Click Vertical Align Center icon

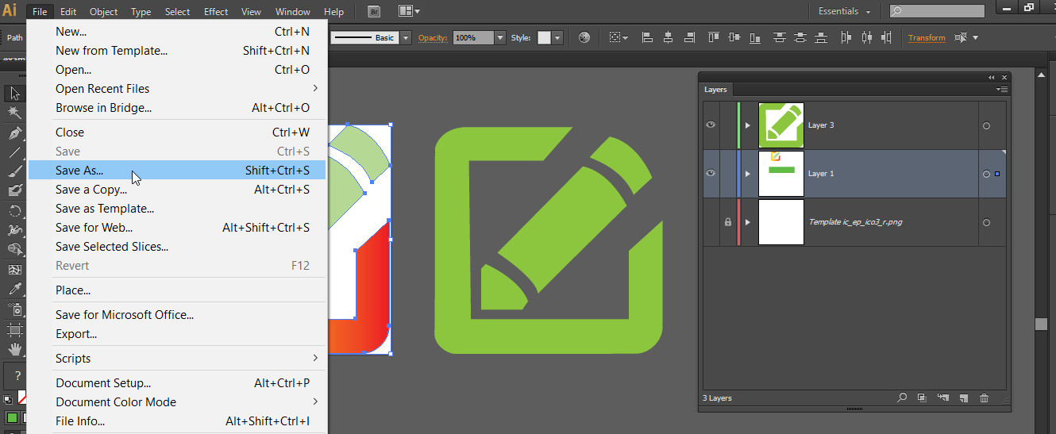[x=734, y=37]
